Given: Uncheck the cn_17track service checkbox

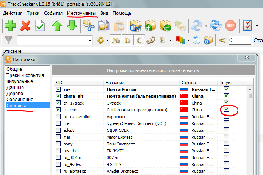Looking at the screenshot, I should click(x=58, y=103).
